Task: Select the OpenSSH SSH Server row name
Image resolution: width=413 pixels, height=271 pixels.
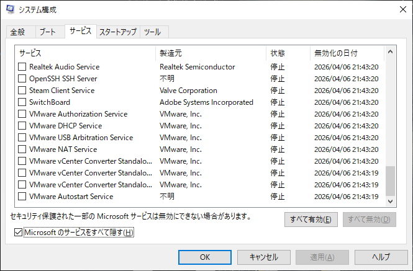Action: point(63,79)
